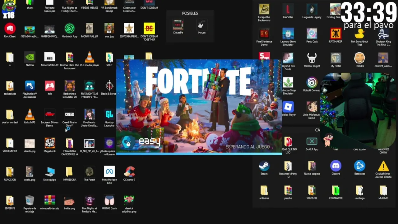Open the Hollow Knight shortcut

312,59
